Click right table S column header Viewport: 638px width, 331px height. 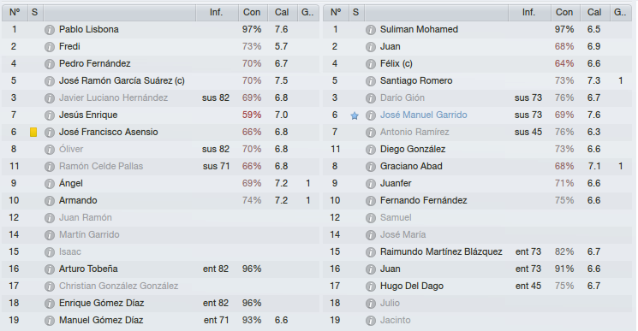pyautogui.click(x=356, y=13)
